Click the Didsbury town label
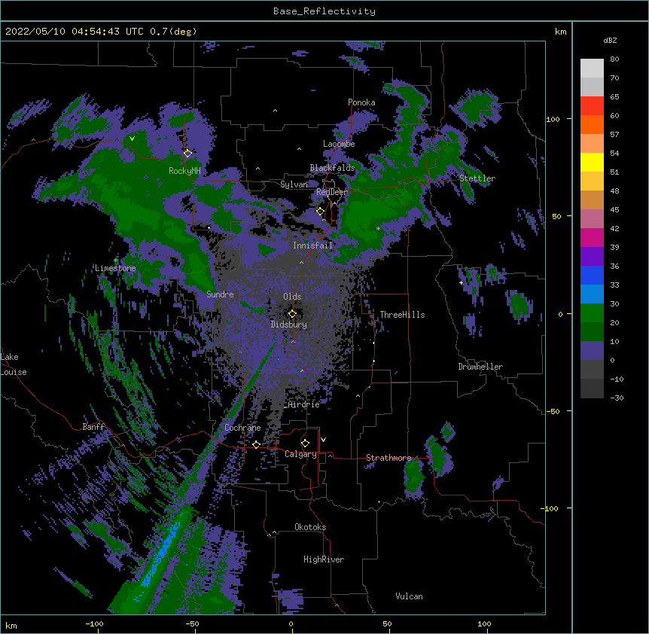 pos(289,325)
